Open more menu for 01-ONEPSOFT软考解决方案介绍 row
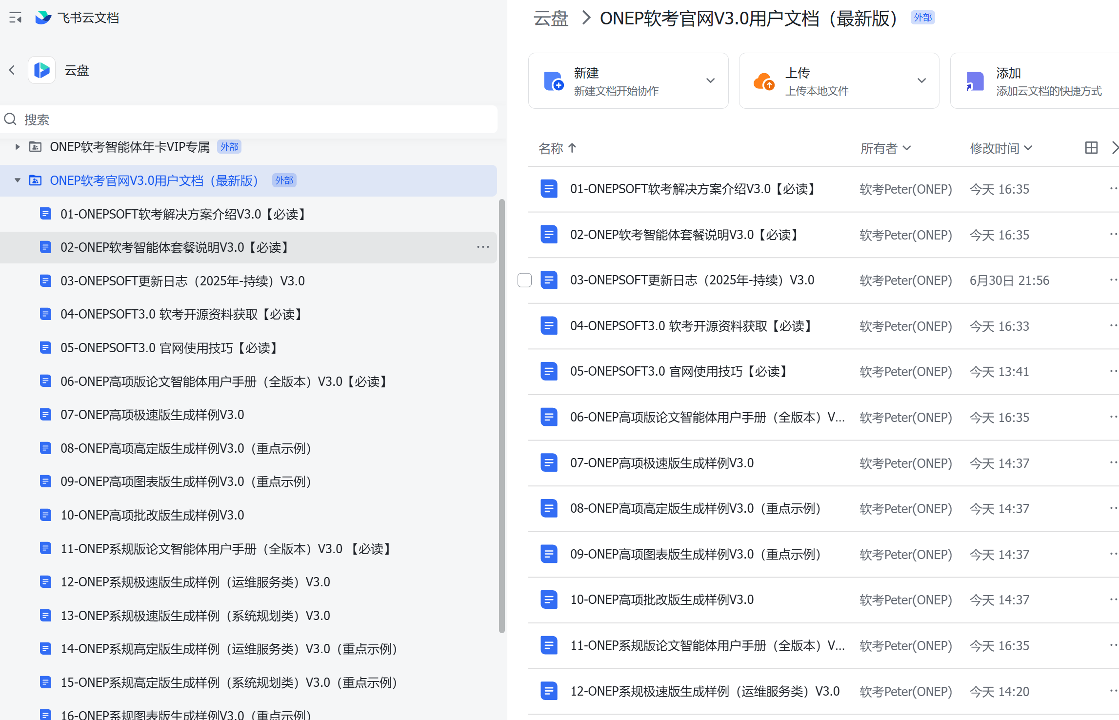Screen dimensions: 1119x720 point(1113,189)
